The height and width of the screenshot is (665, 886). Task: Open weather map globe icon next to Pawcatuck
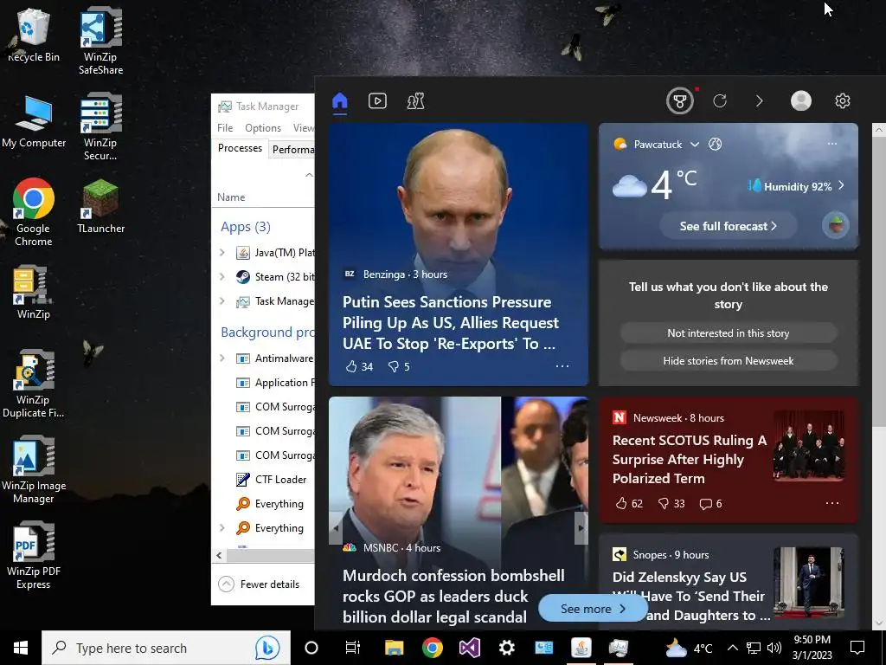715,145
